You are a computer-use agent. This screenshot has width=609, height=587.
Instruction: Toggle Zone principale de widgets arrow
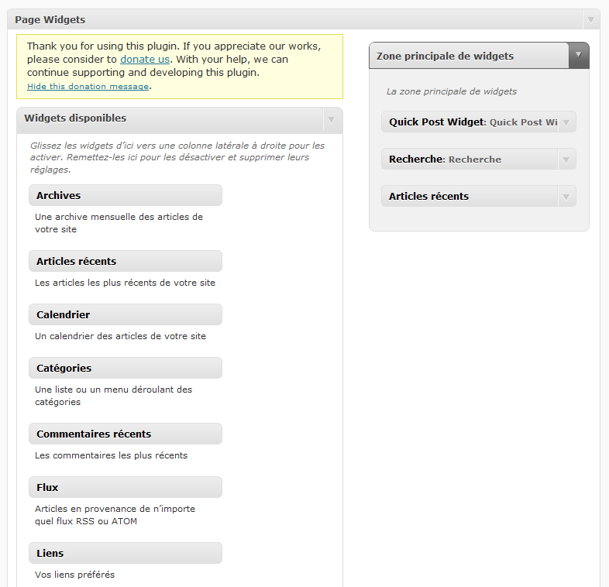[x=579, y=56]
